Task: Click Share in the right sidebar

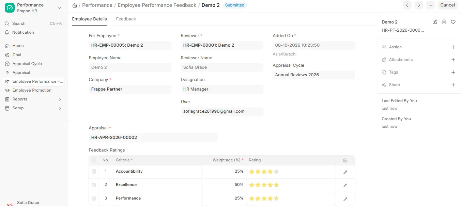Action: (x=394, y=85)
